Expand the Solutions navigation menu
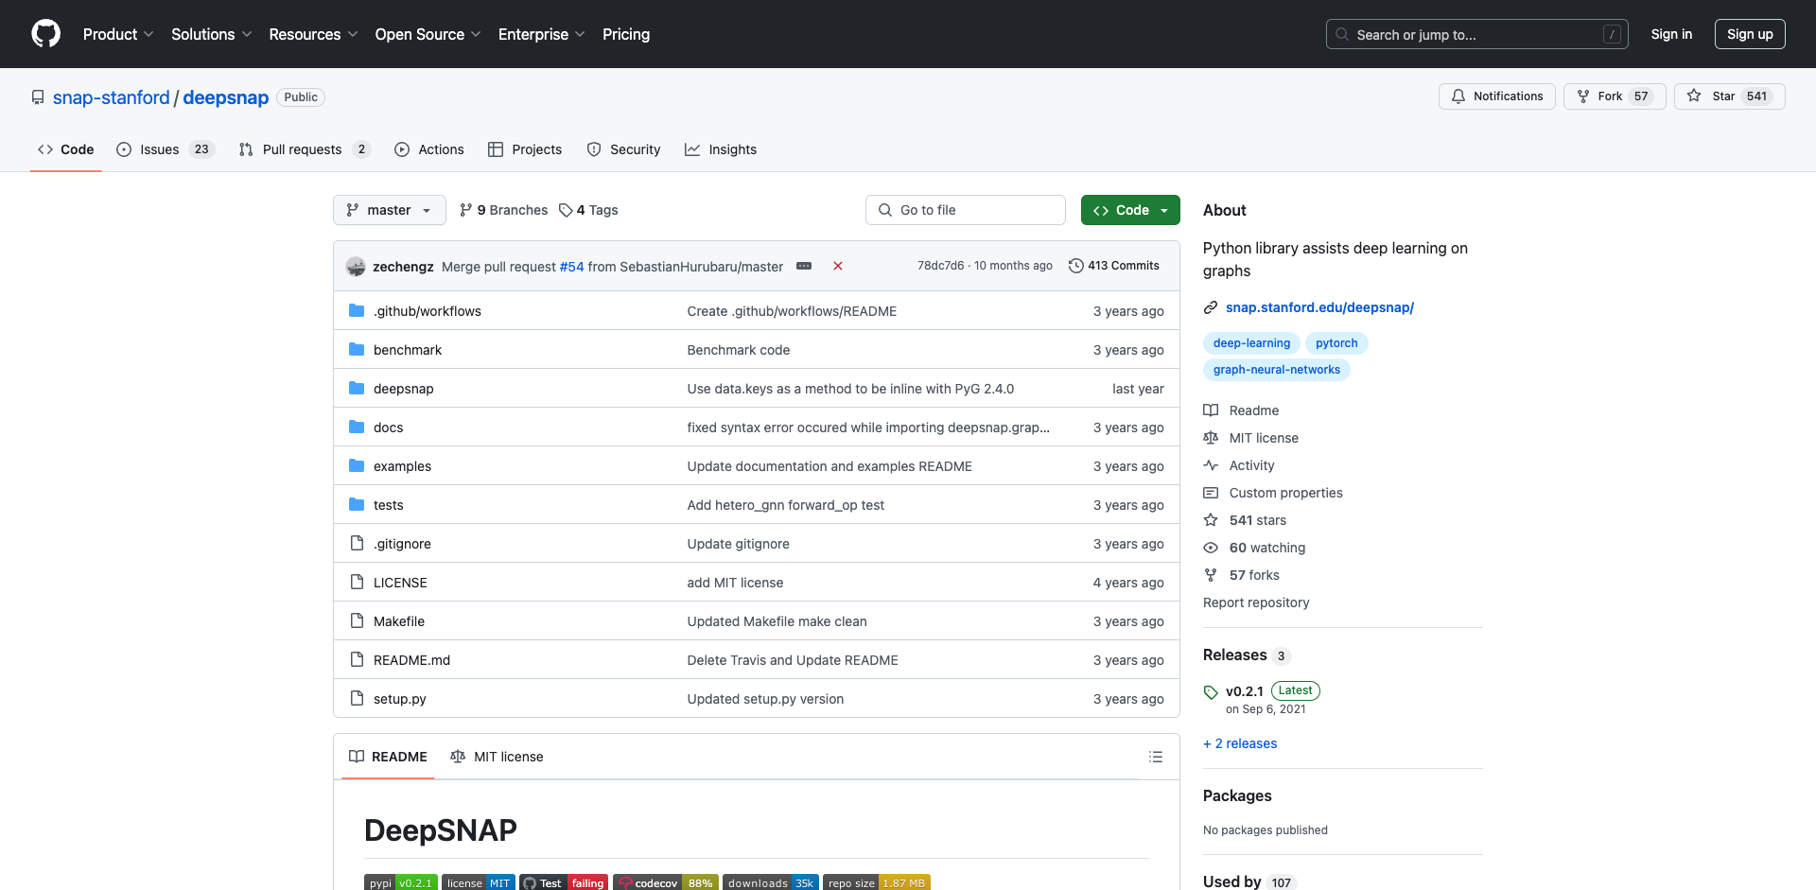Screen dimensions: 1816x890 point(210,34)
